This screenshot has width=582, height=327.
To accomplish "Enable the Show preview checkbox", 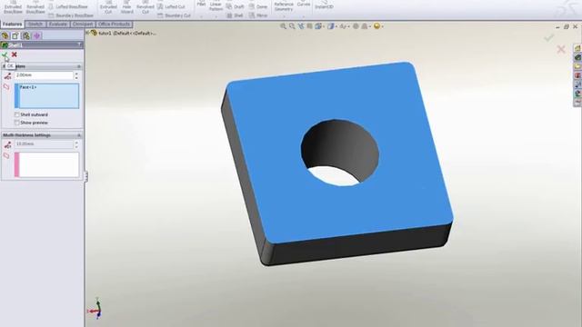I will click(17, 123).
